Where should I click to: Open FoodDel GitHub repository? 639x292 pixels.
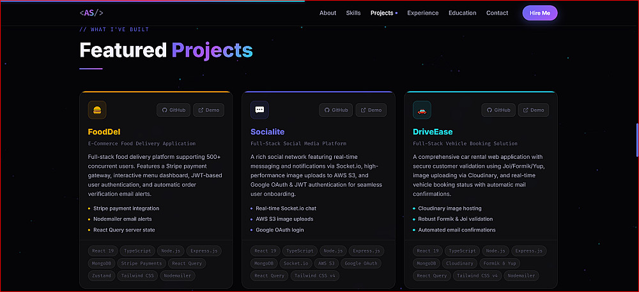174,110
